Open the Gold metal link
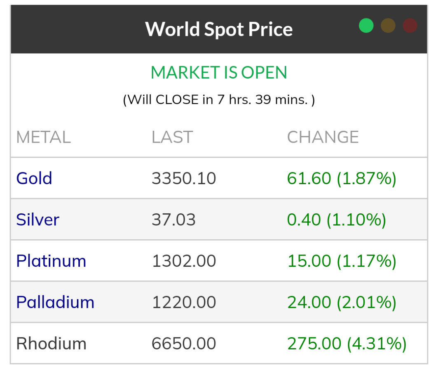 point(34,178)
